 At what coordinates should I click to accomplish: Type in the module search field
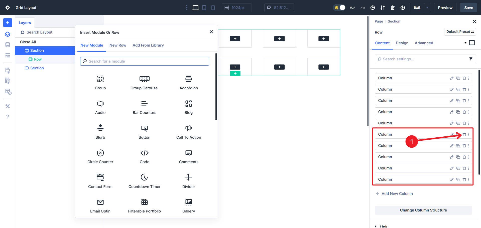point(145,61)
